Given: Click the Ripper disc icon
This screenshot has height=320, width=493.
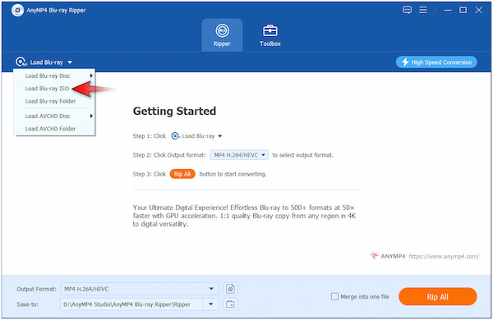Looking at the screenshot, I should 223,30.
